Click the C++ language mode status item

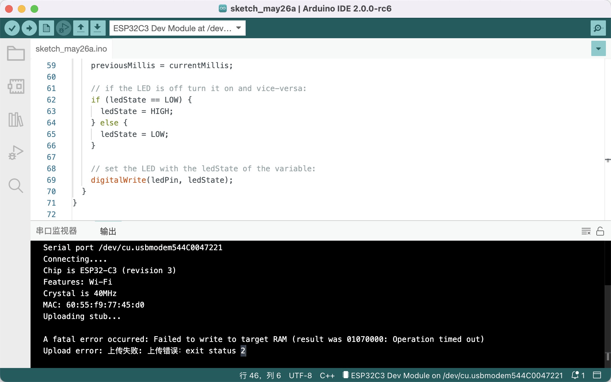(x=327, y=376)
